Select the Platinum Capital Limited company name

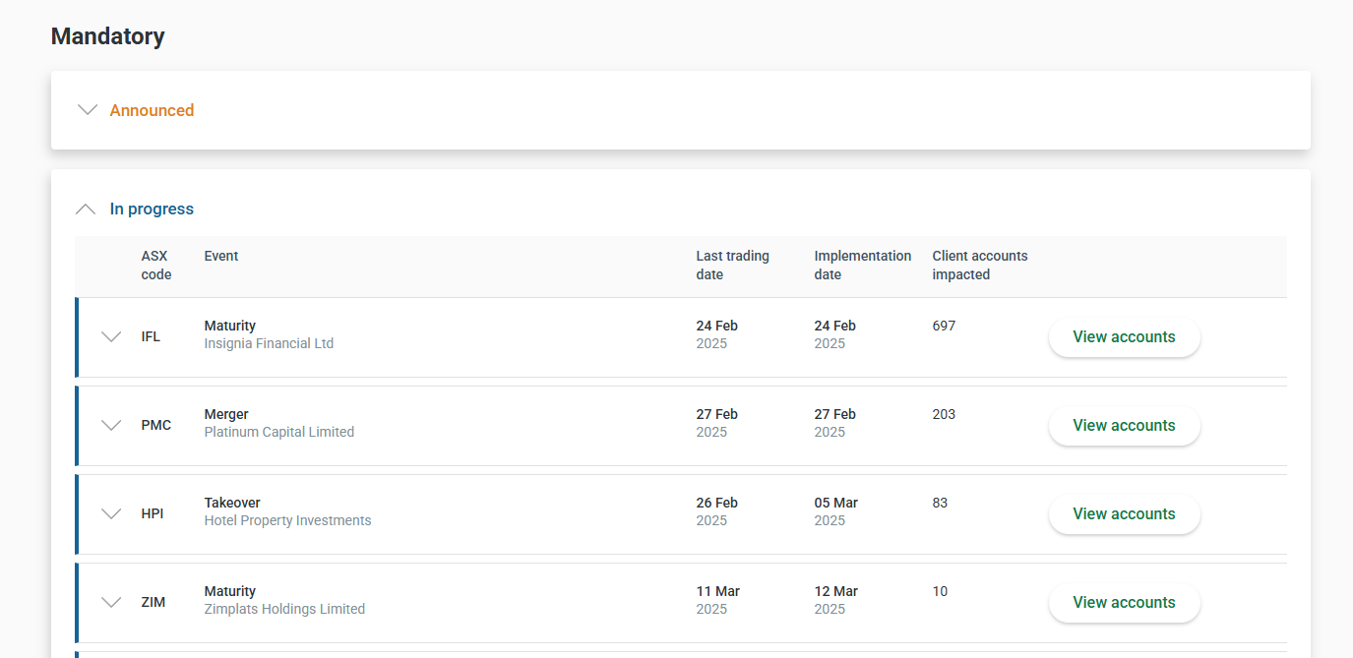coord(278,433)
